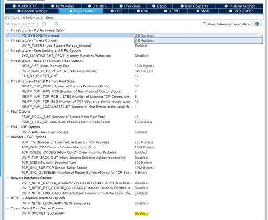This screenshot has width=268, height=220.
Task: Focus the Search parameters field
Action: [24, 24]
